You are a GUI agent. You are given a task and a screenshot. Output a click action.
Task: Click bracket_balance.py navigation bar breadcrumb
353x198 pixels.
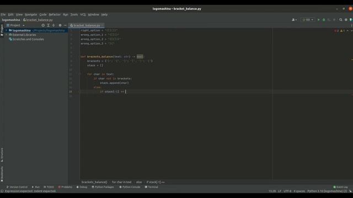pos(38,20)
